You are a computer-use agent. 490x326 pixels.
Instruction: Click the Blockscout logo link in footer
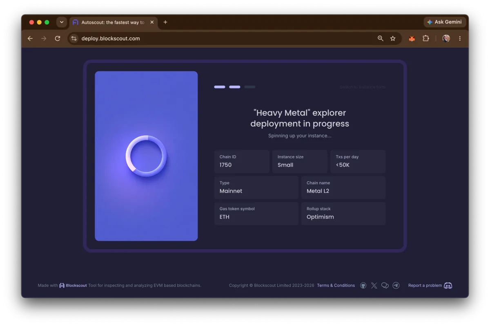(73, 286)
